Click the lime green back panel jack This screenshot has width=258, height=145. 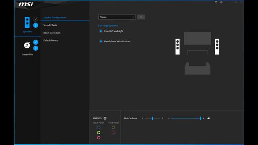click(x=98, y=133)
